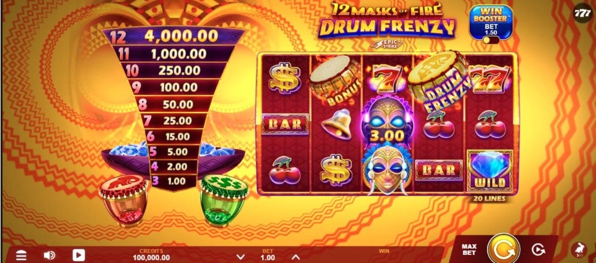Click the red drum pot

[x=123, y=200]
